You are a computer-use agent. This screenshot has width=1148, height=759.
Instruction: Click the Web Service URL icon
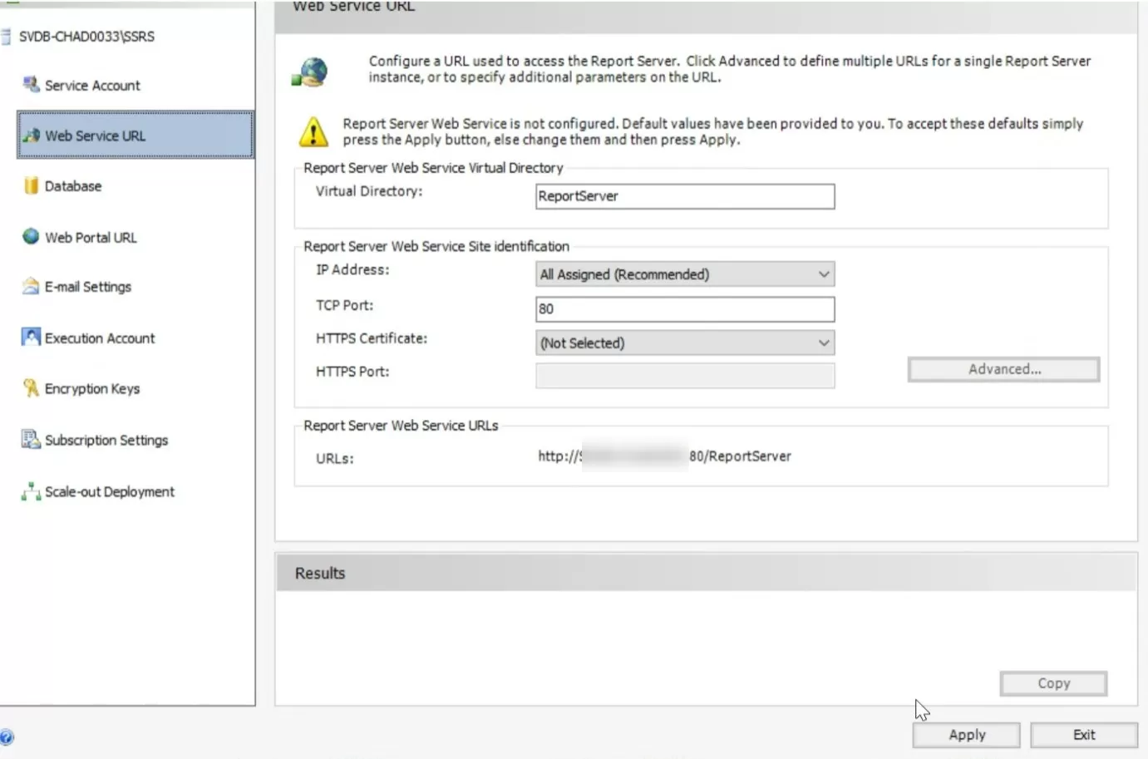pos(31,135)
